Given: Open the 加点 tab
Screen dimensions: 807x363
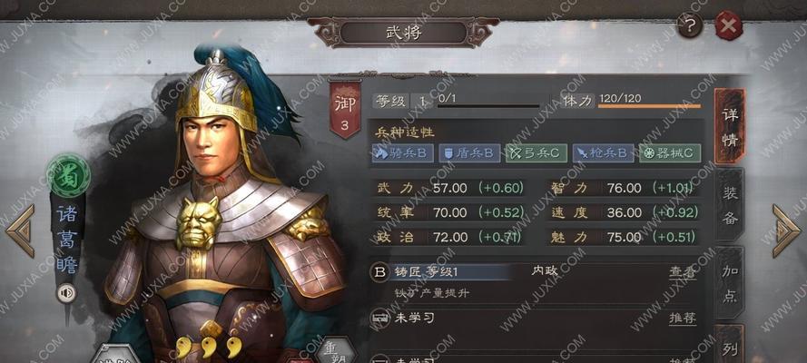Looking at the screenshot, I should click(730, 283).
